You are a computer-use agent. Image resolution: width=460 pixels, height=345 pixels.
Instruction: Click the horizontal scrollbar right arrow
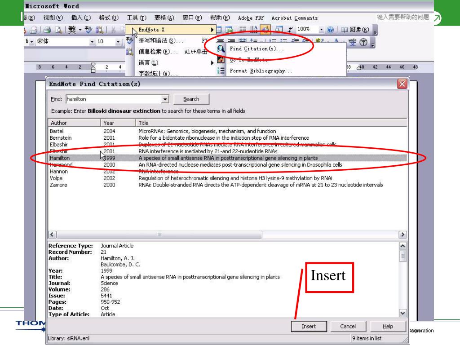click(x=402, y=234)
